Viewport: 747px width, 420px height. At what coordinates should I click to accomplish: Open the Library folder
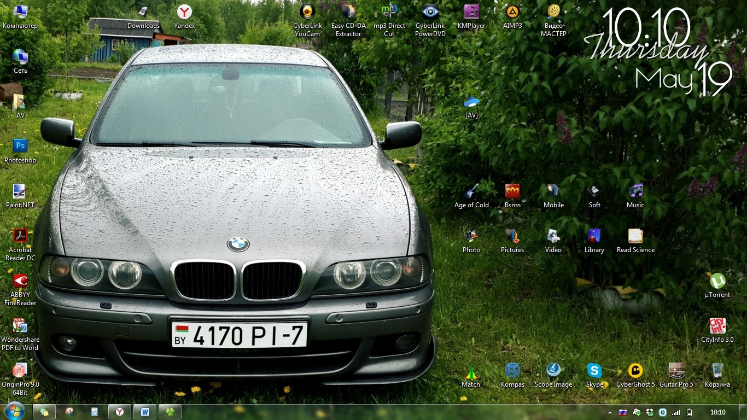(x=594, y=241)
